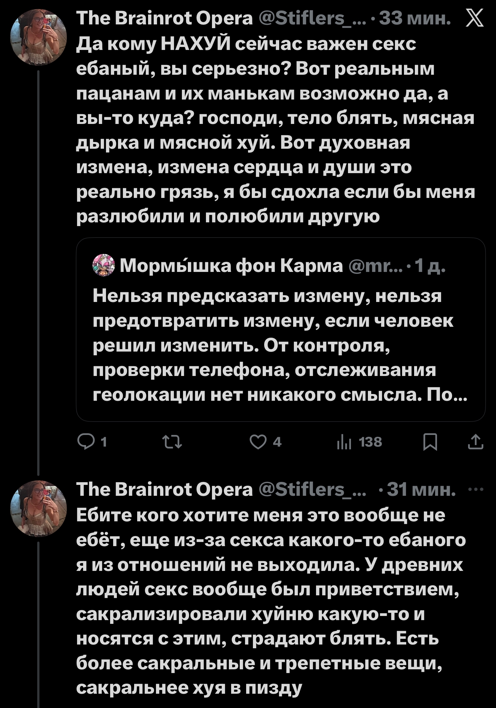
Task: Tap the 33 мин. timestamp
Action: click(x=414, y=18)
